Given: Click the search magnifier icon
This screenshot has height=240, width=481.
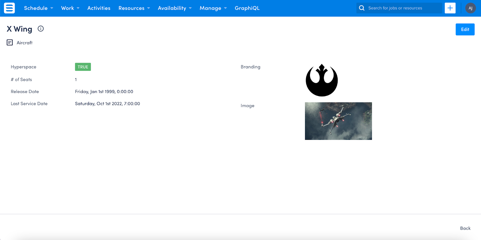Looking at the screenshot, I should [x=362, y=8].
